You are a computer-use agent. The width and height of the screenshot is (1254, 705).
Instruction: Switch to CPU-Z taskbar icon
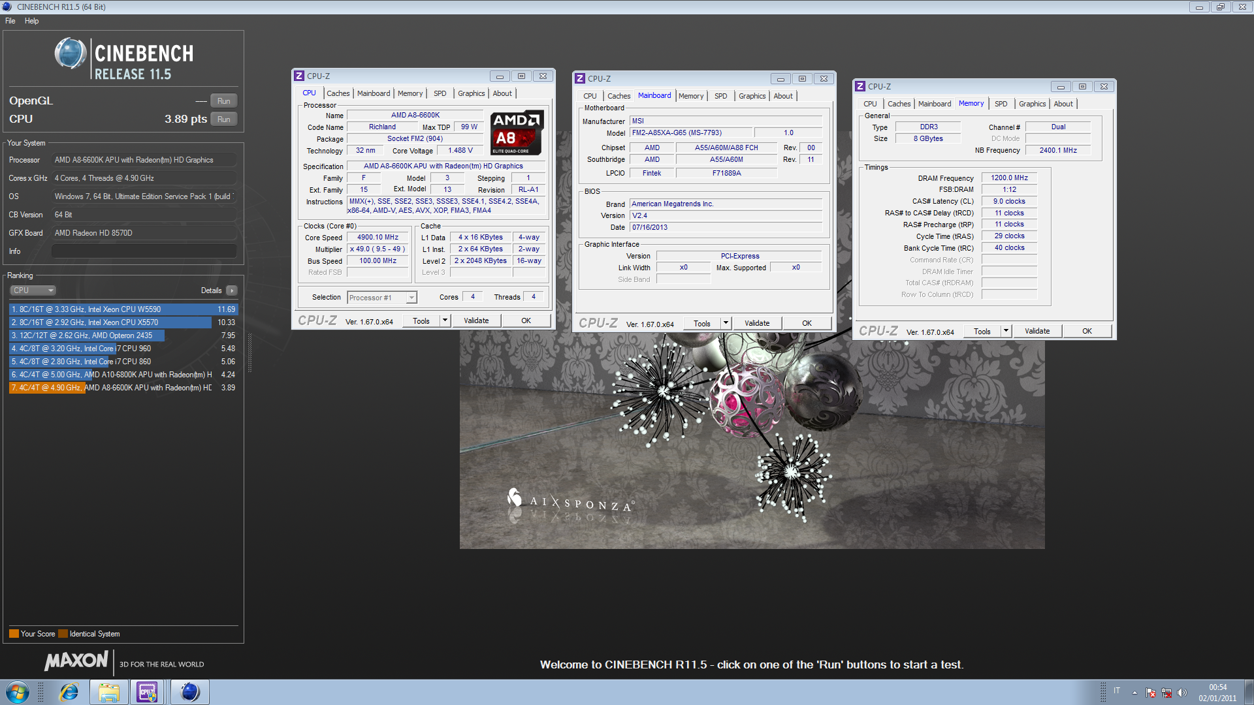(x=148, y=692)
